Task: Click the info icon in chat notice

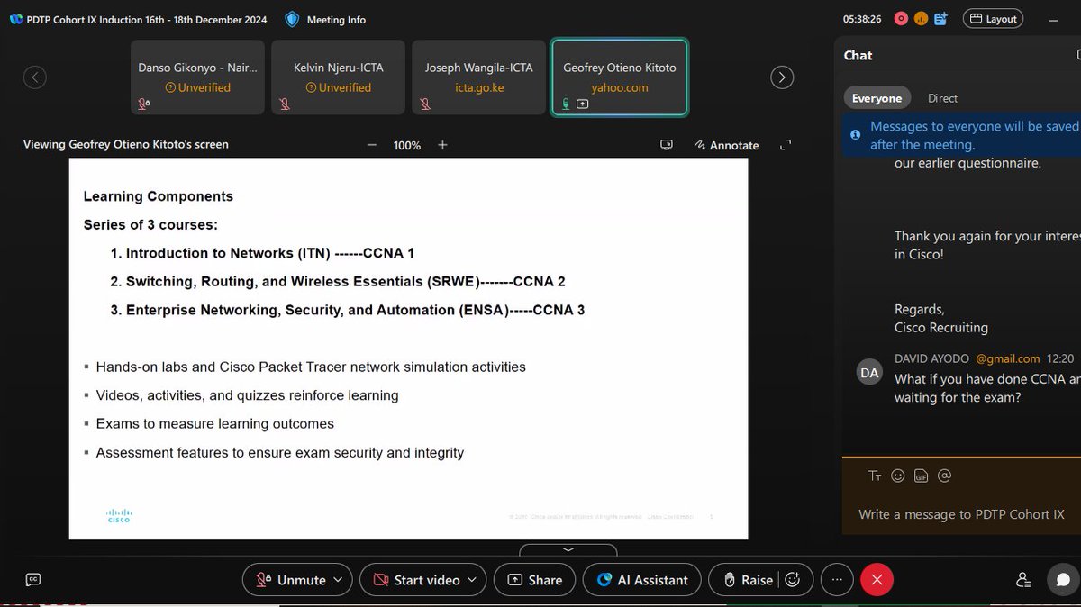Action: 854,133
